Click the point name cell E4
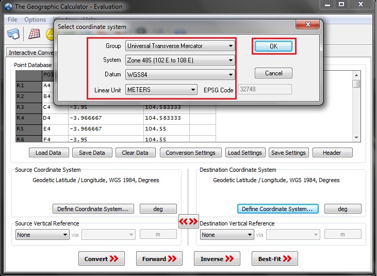The width and height of the screenshot is (377, 276). pos(55,129)
